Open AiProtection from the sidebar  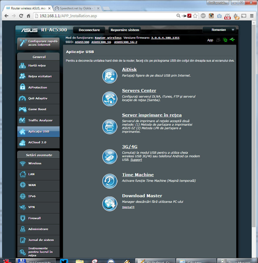(x=39, y=88)
